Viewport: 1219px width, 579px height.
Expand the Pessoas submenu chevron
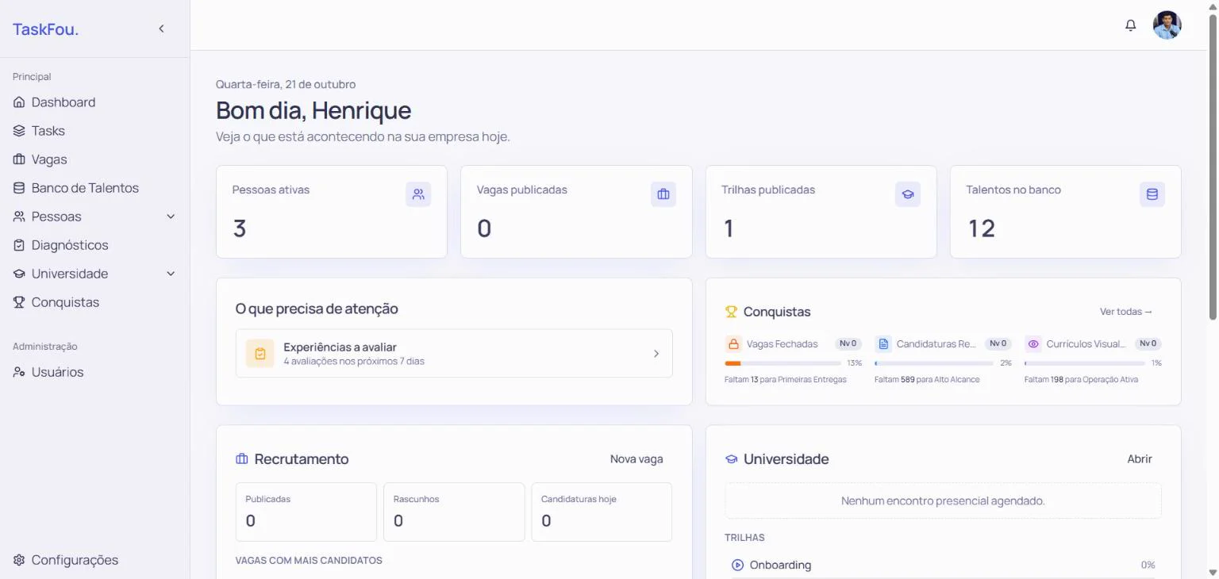(x=171, y=217)
